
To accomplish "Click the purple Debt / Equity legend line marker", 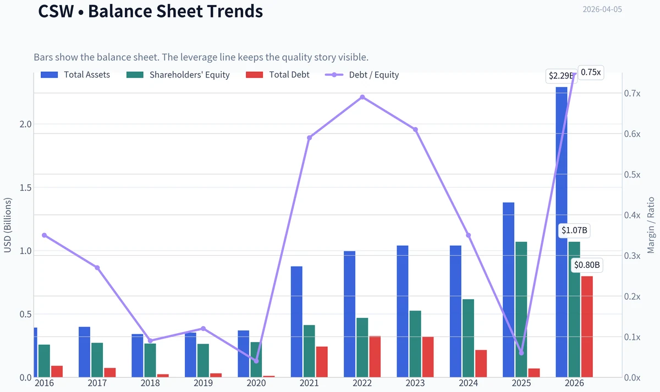I will pyautogui.click(x=334, y=75).
